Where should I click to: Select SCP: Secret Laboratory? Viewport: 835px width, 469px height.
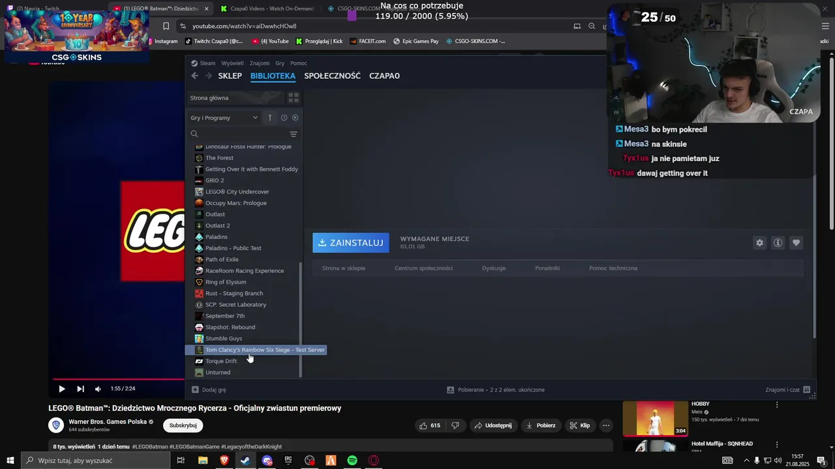235,305
